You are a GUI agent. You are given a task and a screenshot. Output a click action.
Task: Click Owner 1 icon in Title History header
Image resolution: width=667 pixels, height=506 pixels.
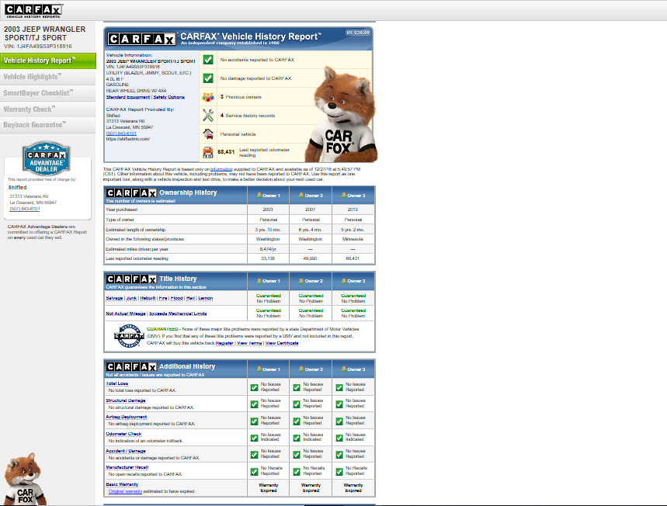(259, 281)
